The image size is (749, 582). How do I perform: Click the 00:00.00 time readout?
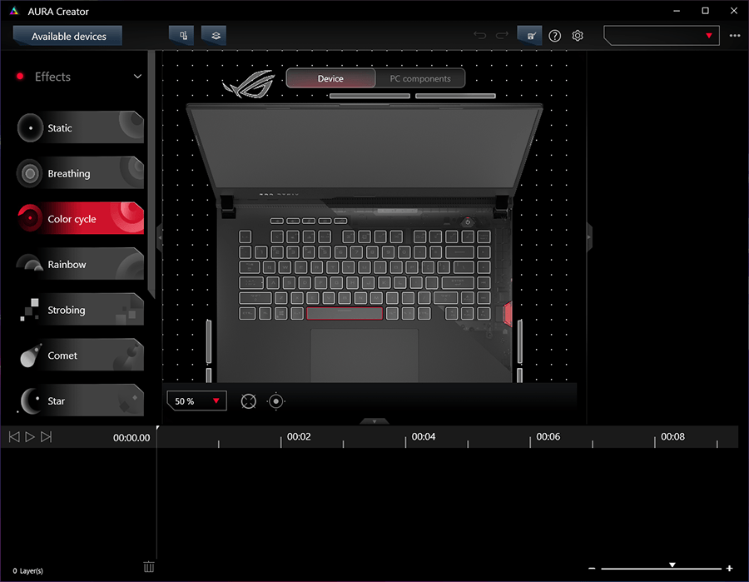[x=131, y=438]
